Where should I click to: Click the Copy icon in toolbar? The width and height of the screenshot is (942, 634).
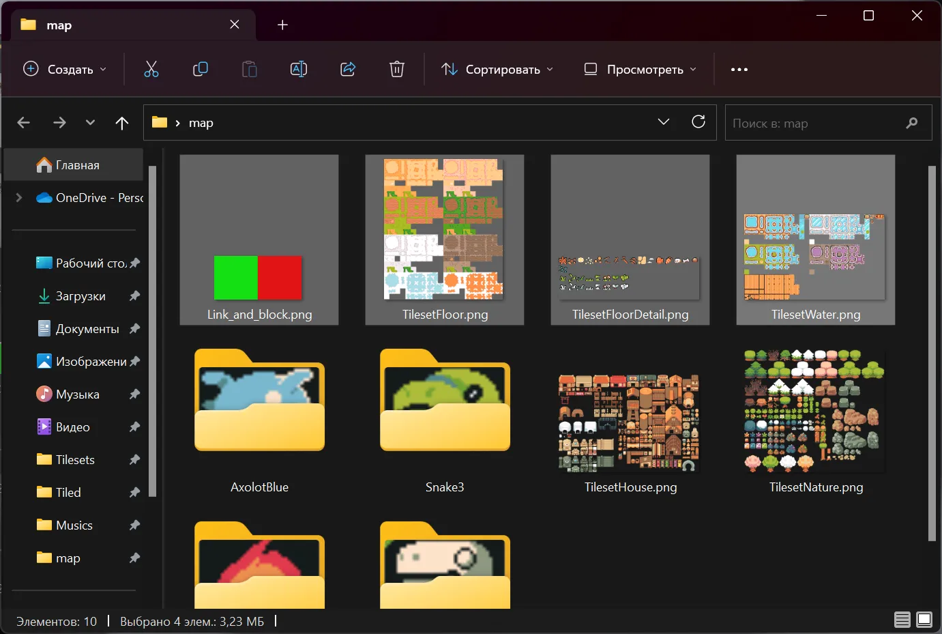click(201, 69)
